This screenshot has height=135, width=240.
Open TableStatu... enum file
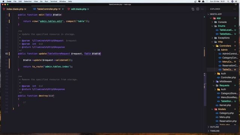226,34
